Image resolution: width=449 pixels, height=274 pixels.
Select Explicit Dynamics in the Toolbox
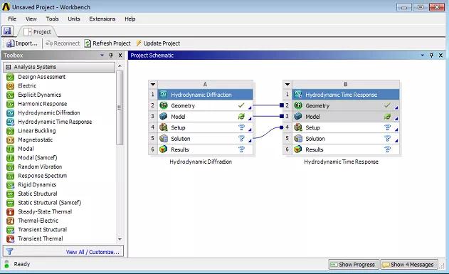click(33, 95)
